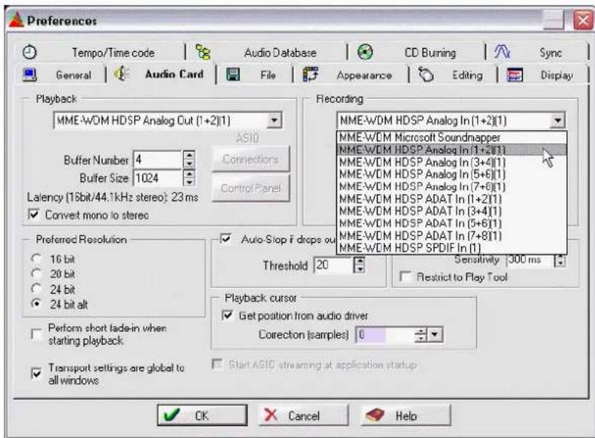Click the Threshold spinner arrows
This screenshot has height=438, width=595.
[359, 265]
